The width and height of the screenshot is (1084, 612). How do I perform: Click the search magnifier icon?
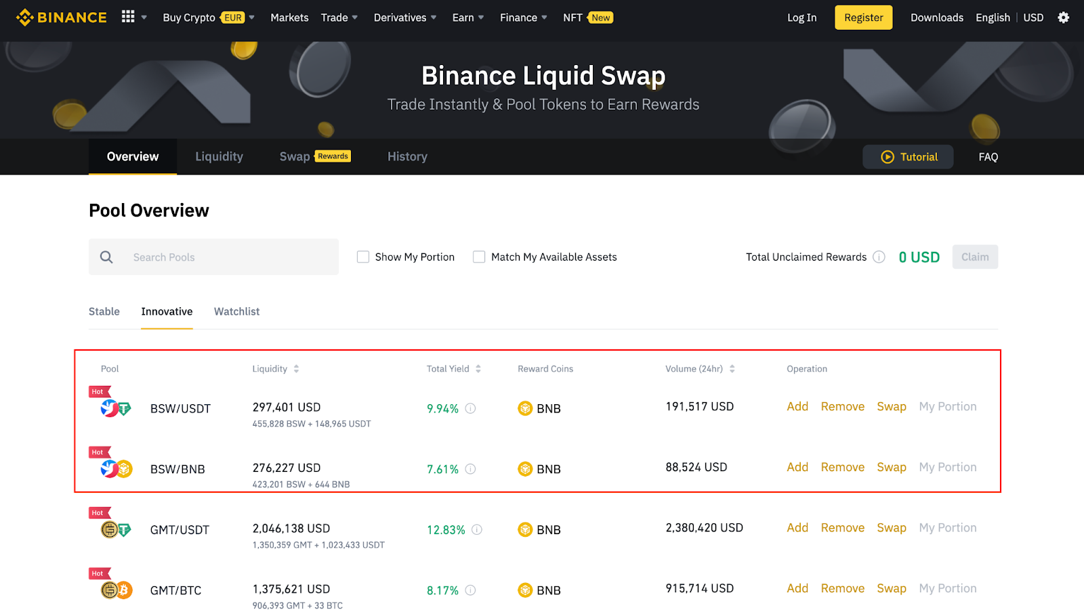tap(106, 257)
